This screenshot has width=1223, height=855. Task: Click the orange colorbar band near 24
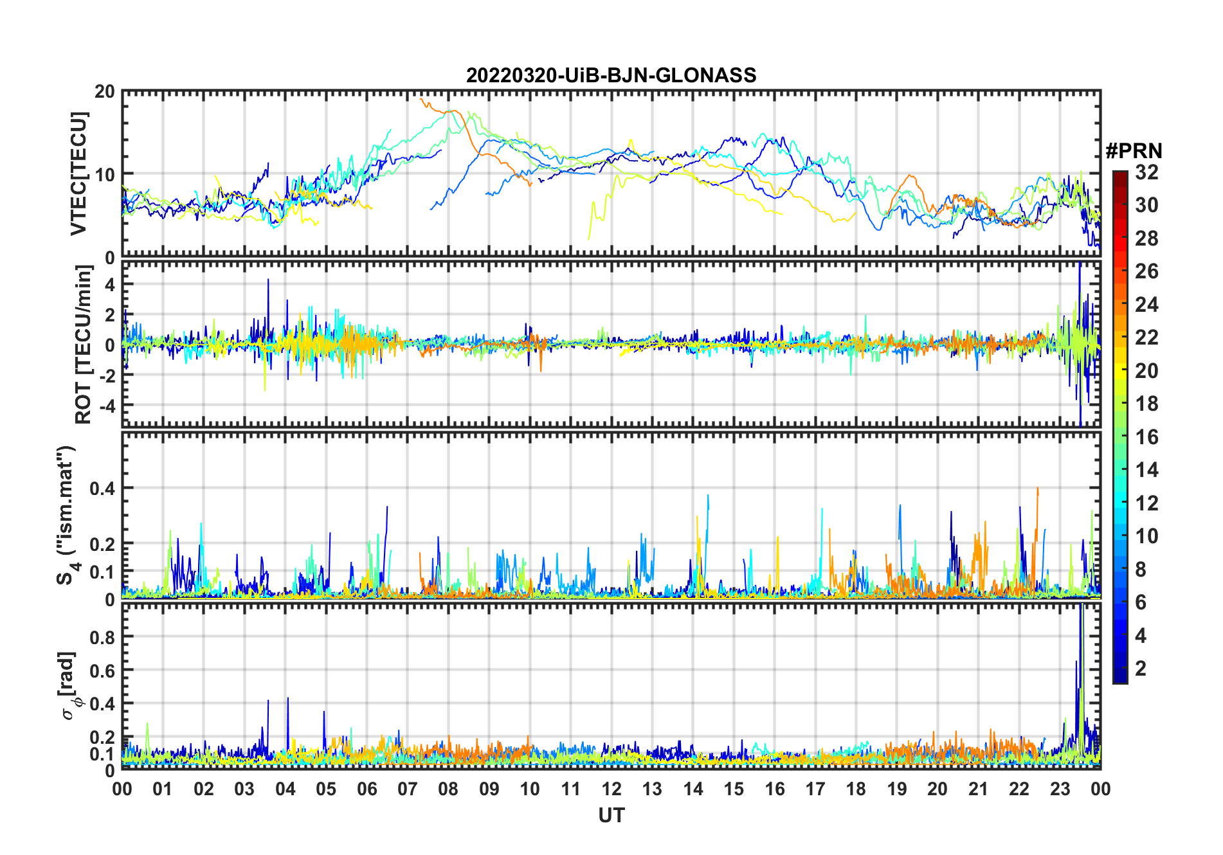pyautogui.click(x=1120, y=305)
